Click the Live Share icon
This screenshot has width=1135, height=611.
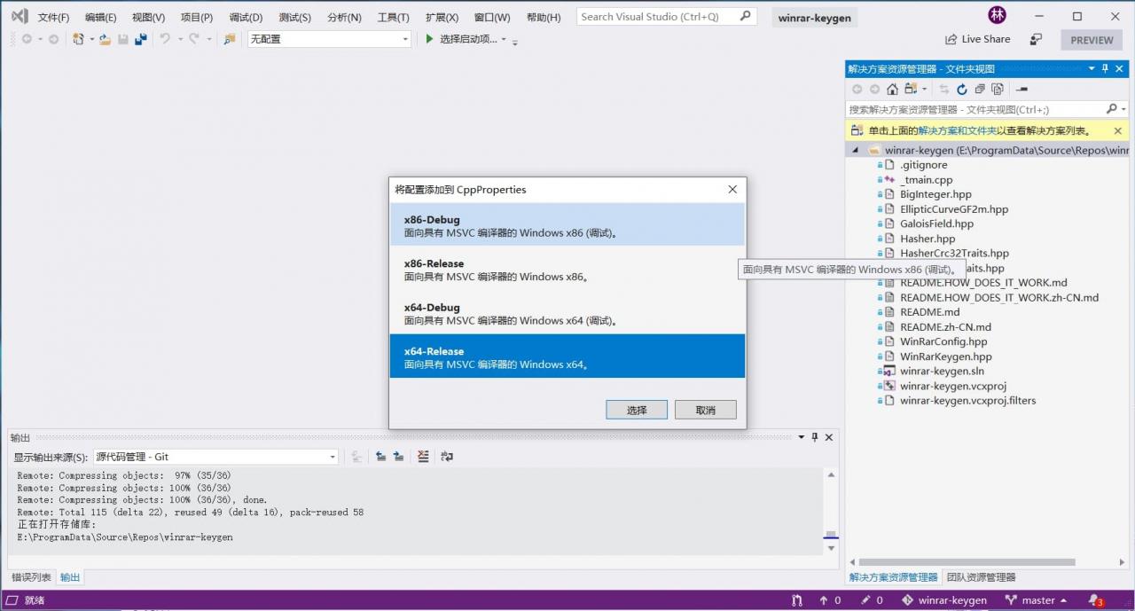951,39
